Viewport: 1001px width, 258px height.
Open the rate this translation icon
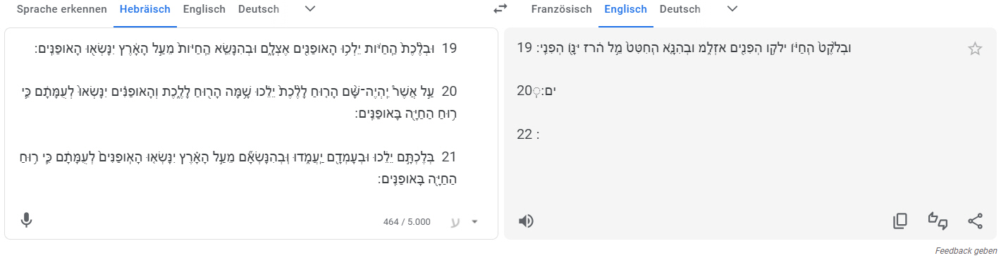coord(938,221)
